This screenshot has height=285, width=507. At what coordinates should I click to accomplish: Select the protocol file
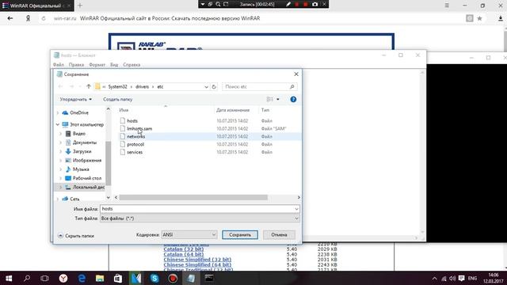pyautogui.click(x=135, y=144)
